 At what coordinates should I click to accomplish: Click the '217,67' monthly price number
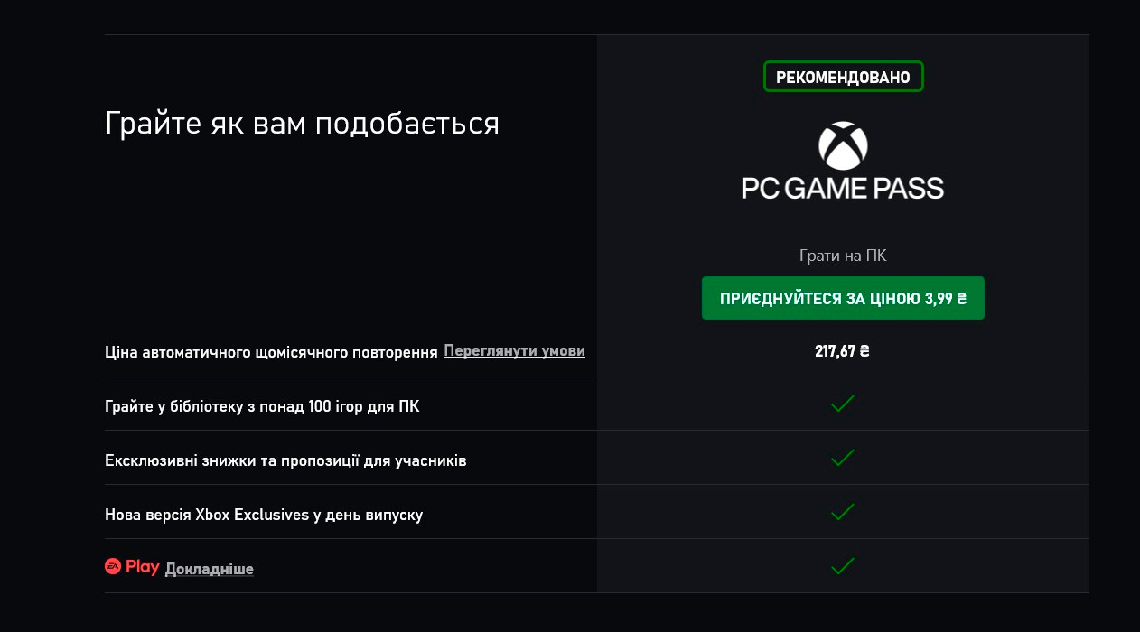[835, 351]
